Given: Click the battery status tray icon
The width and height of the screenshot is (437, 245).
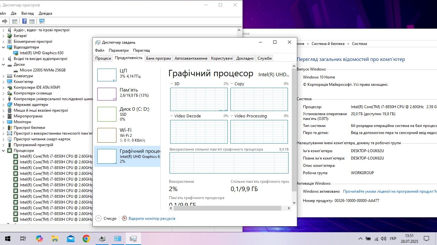Looking at the screenshot, I should point(369,239).
